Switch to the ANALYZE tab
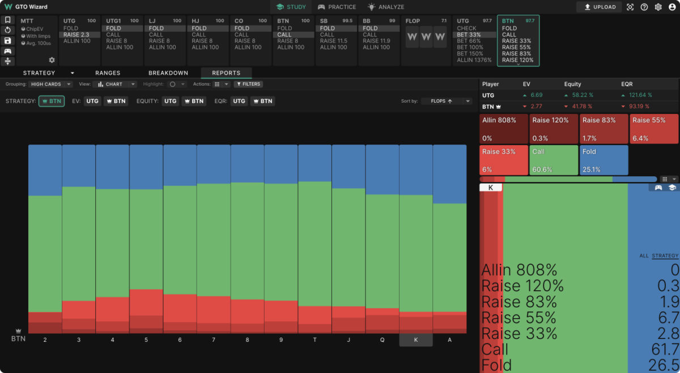680x373 pixels. 386,7
